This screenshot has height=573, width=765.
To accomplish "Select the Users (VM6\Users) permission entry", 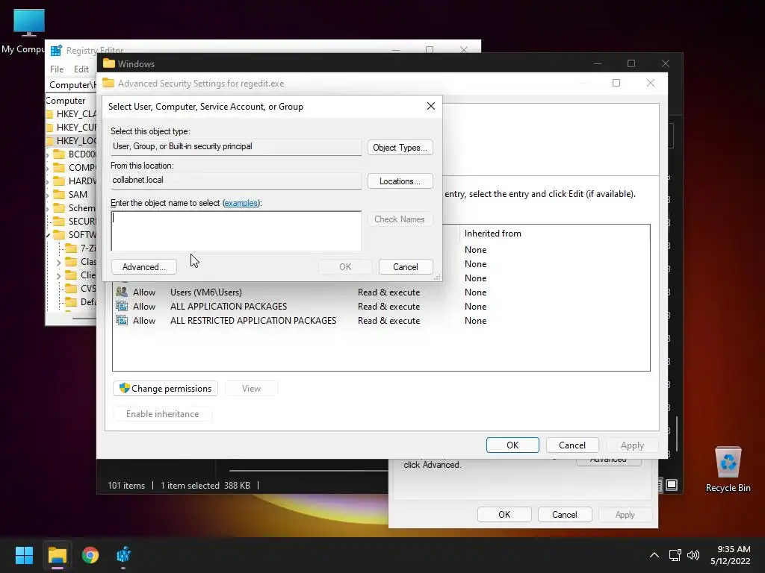I will [380, 292].
